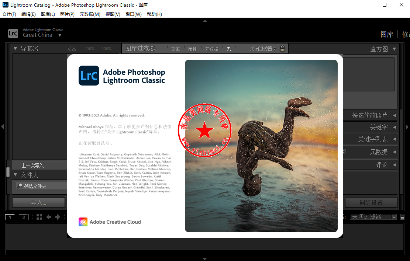Set navigator zoom to 300%
410x261 pixels.
click(106, 49)
